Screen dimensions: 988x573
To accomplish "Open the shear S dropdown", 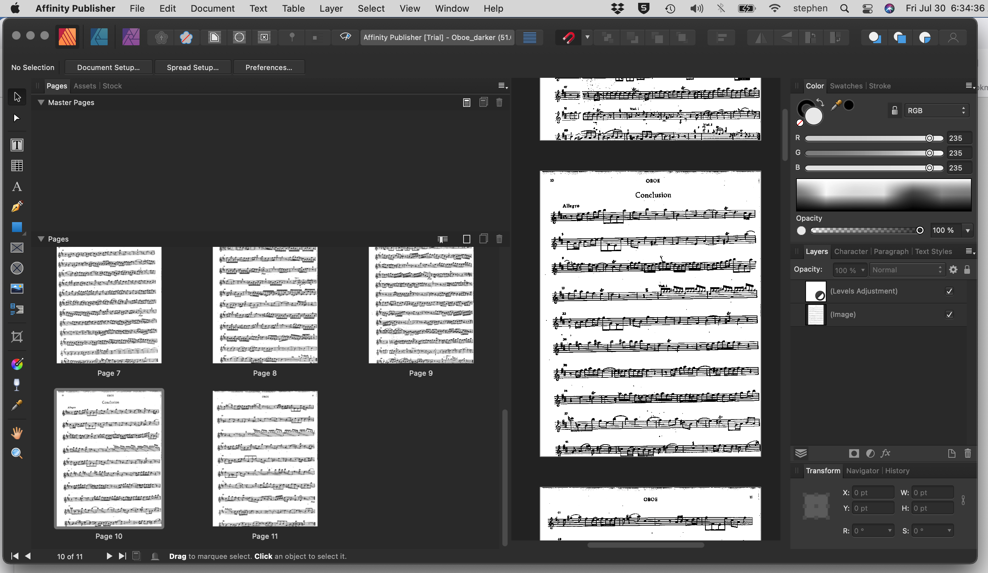I will [949, 531].
